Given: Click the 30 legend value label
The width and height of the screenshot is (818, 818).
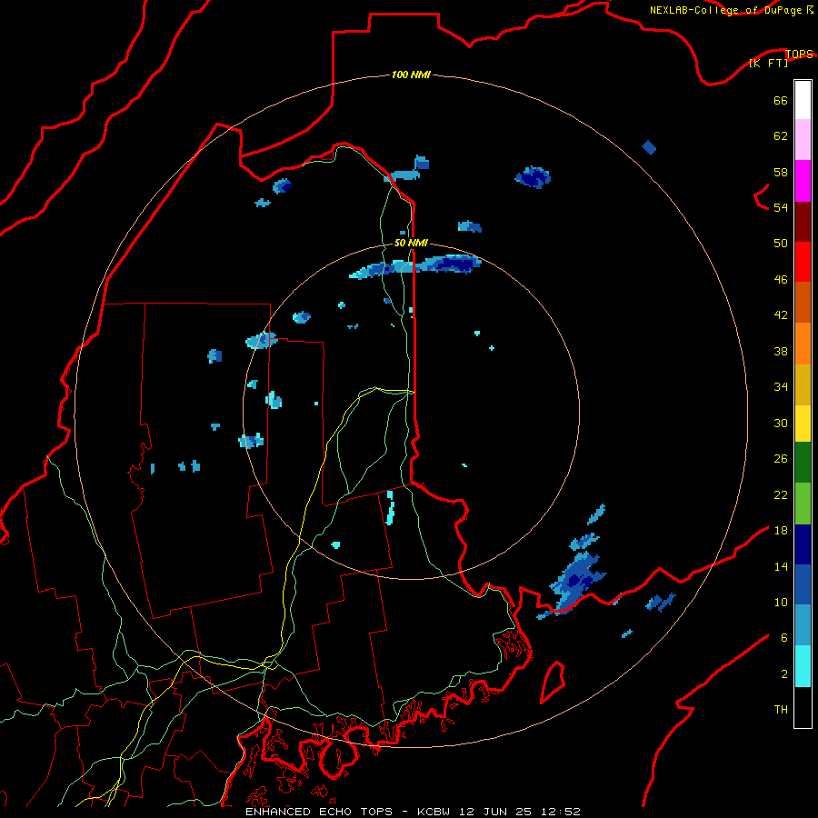Looking at the screenshot, I should point(781,423).
